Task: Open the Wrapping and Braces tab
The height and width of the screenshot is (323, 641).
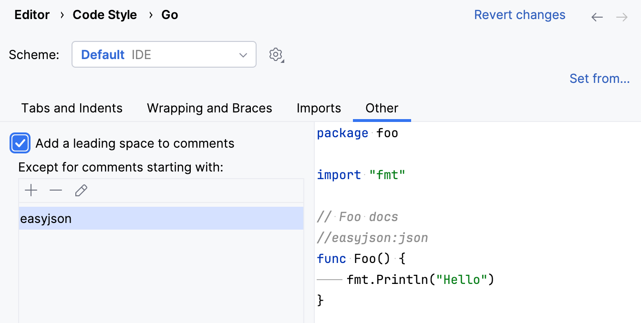Action: [209, 108]
